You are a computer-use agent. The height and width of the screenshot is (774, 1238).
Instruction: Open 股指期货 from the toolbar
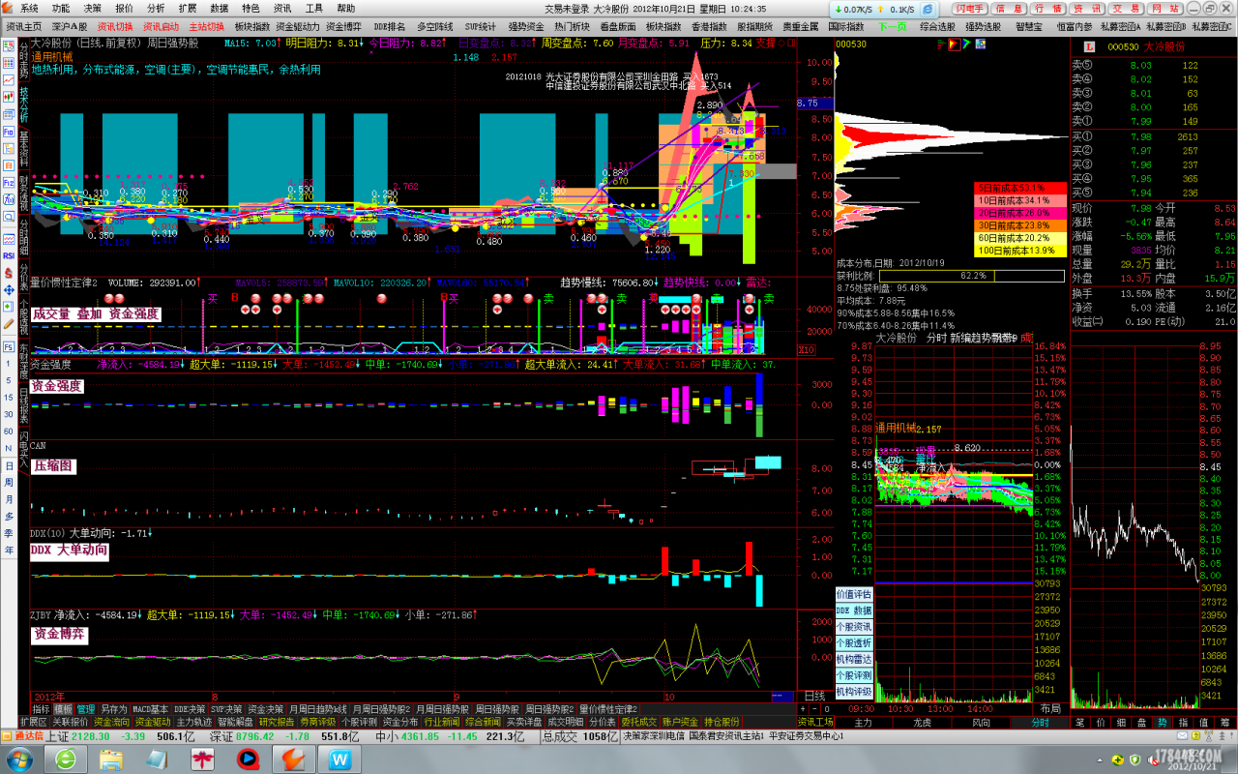coord(754,26)
